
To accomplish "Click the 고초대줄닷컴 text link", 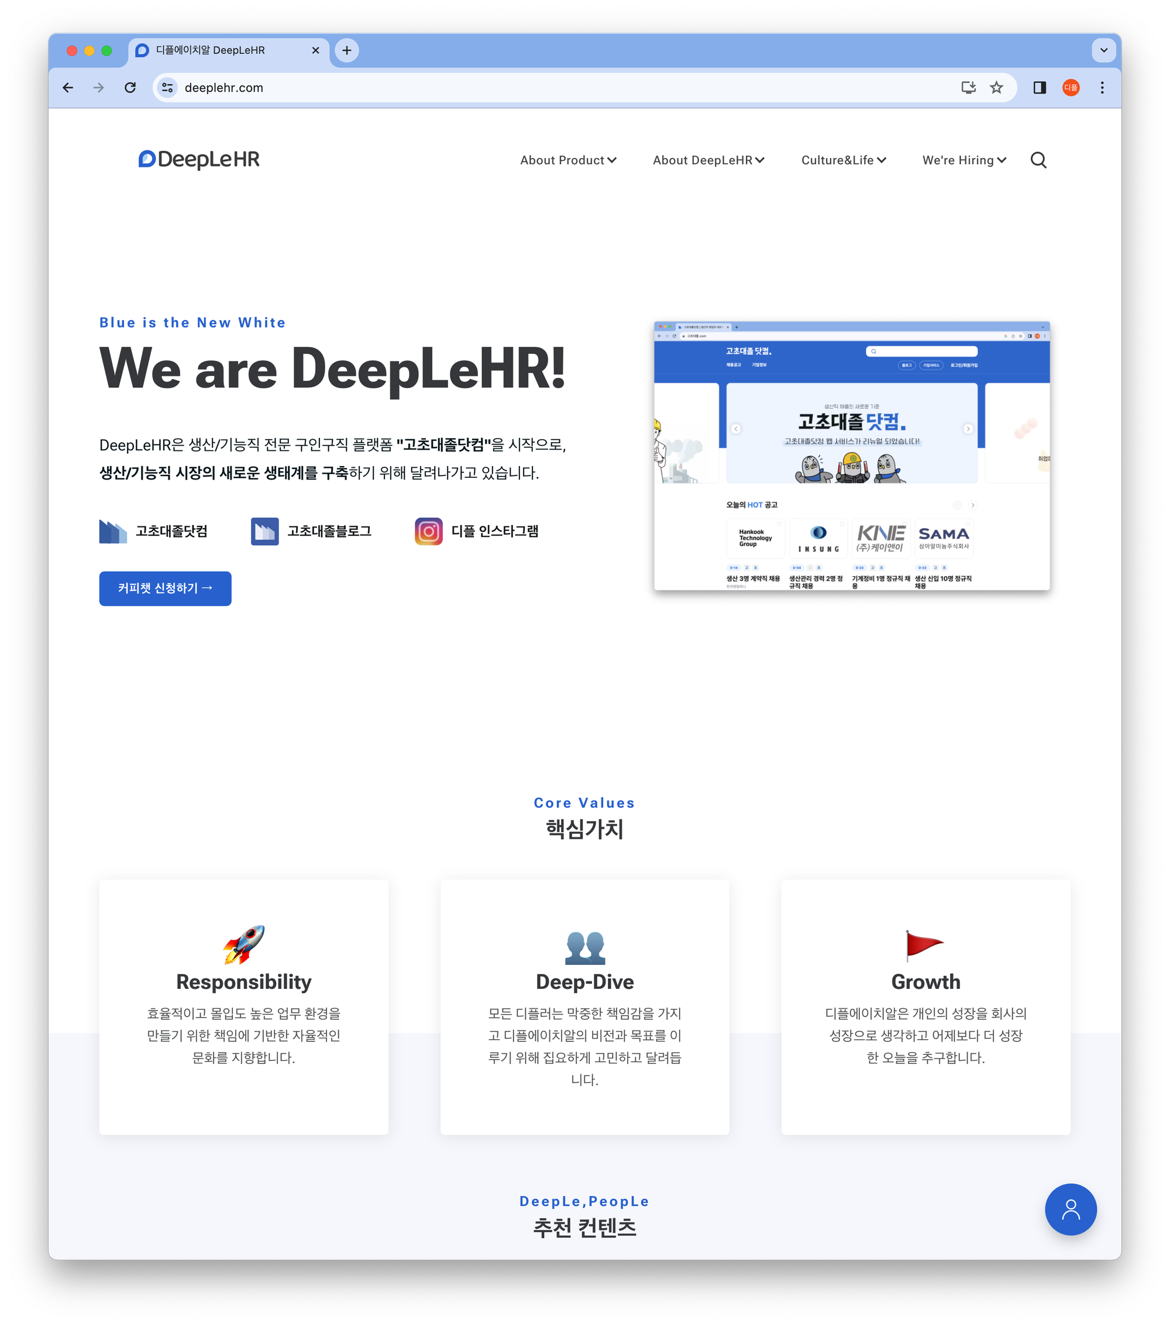I will (x=171, y=529).
